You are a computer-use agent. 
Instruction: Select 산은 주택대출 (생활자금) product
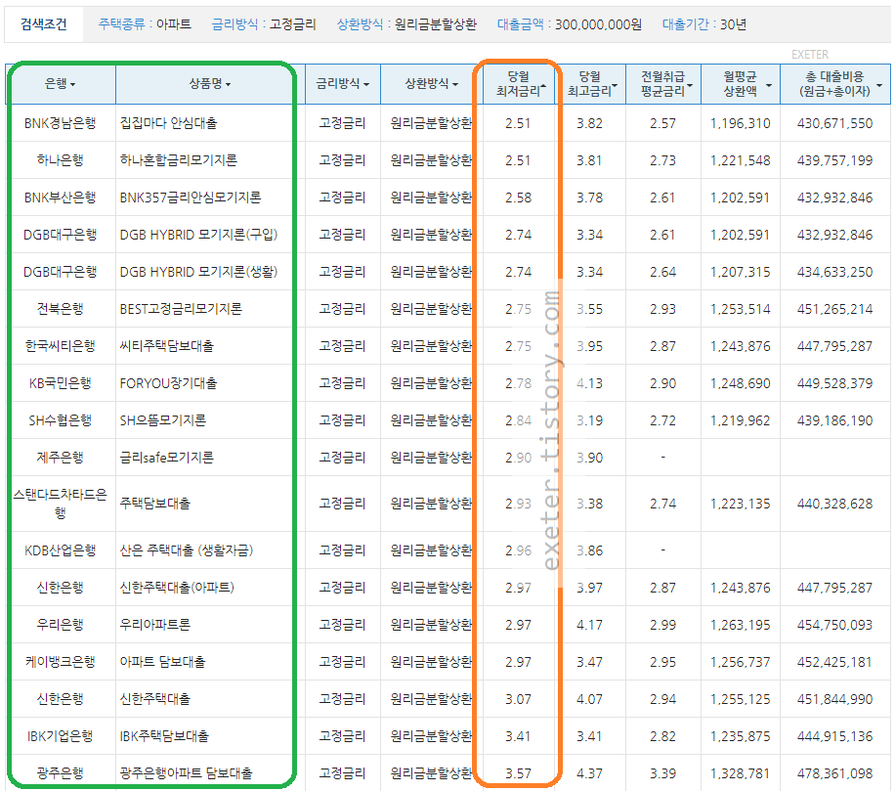click(x=186, y=550)
